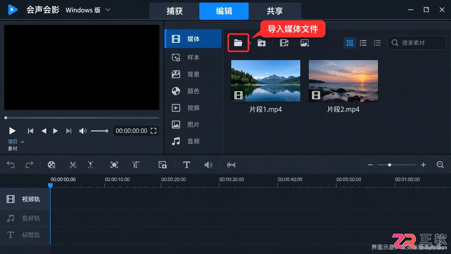The width and height of the screenshot is (451, 254).
Task: Click the add track icon in timeline toolbar
Action: tap(163, 165)
